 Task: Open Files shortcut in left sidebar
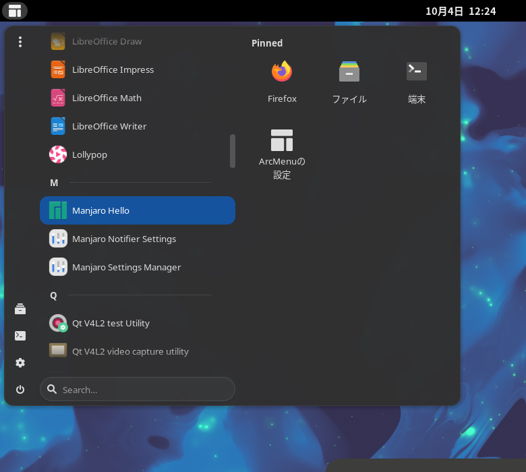tap(20, 309)
